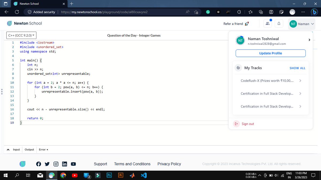Click the Newton School logo in header
Image resolution: width=321 pixels, height=180 pixels.
(24, 23)
